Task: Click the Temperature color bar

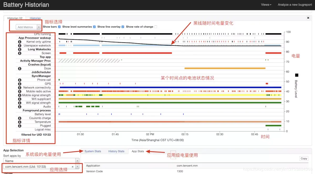Action: tap(170, 122)
